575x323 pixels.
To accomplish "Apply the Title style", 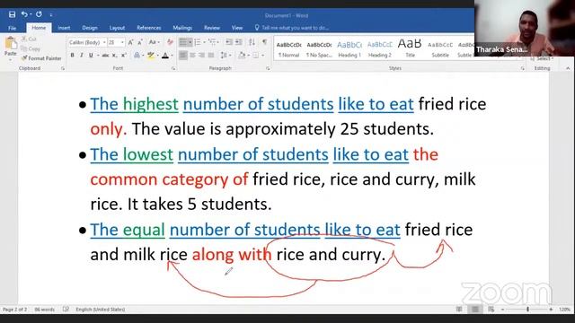I will tap(410, 49).
